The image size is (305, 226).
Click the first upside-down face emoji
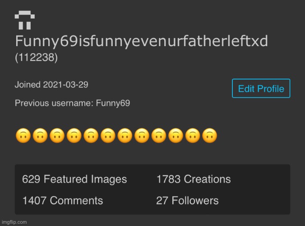point(23,136)
